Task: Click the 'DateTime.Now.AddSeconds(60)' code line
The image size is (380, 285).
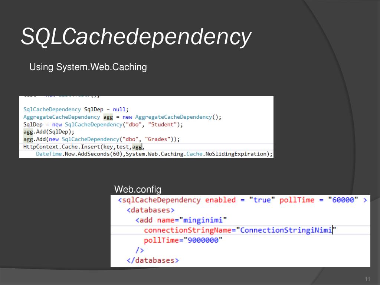Action: pos(154,154)
